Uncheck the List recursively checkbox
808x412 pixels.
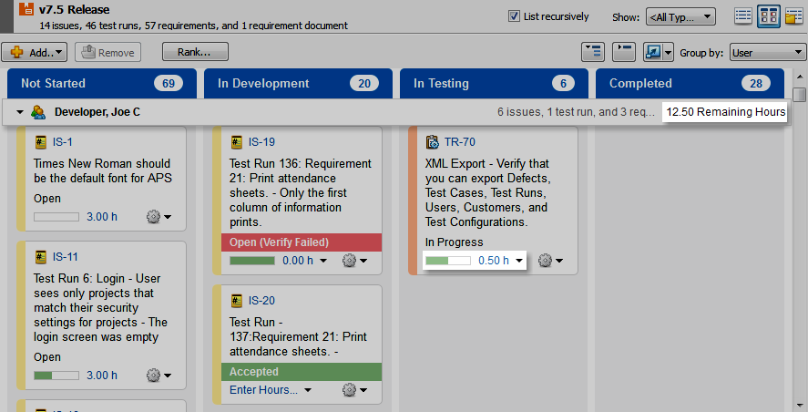pos(515,16)
